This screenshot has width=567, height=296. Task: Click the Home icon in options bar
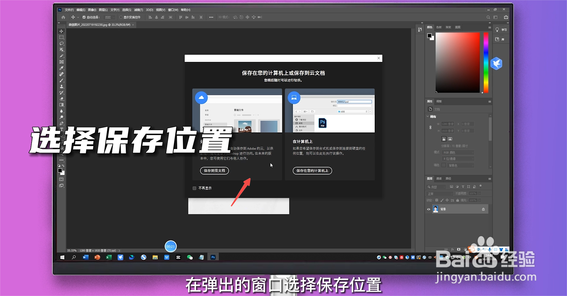(63, 17)
